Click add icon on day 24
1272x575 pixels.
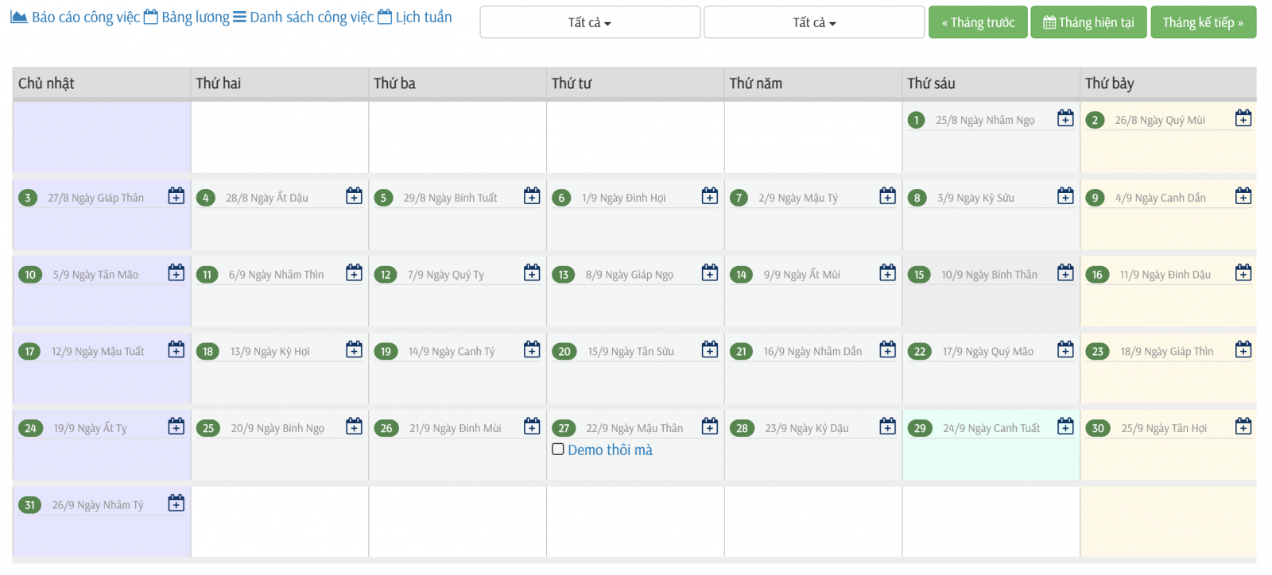click(176, 426)
